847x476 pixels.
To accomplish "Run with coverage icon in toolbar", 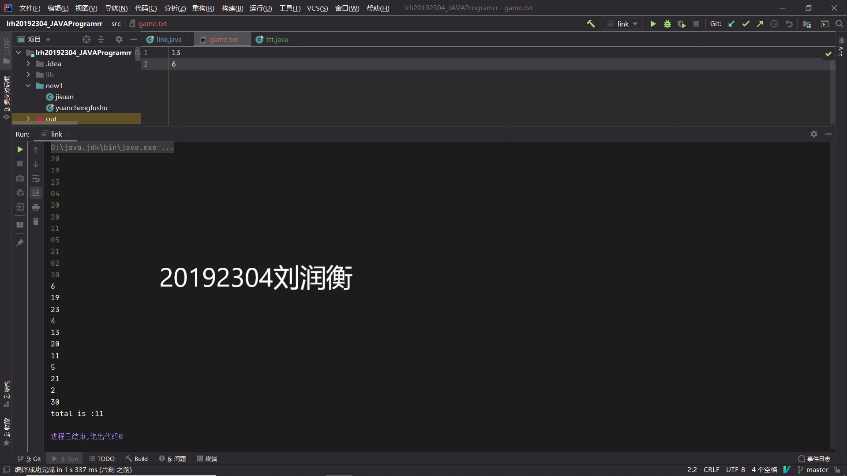I will (x=682, y=24).
